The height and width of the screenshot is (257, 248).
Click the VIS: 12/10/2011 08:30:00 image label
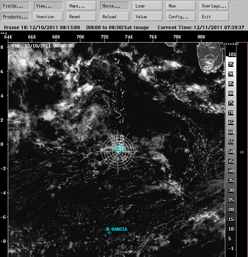pos(43,46)
